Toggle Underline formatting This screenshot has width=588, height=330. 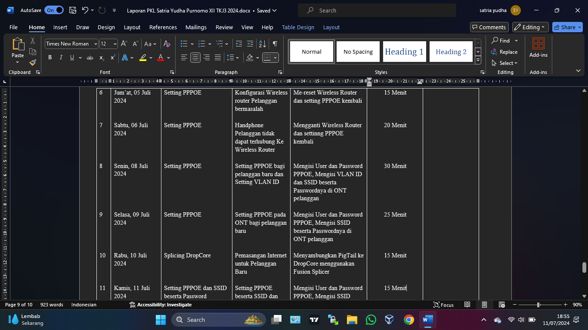[x=72, y=58]
